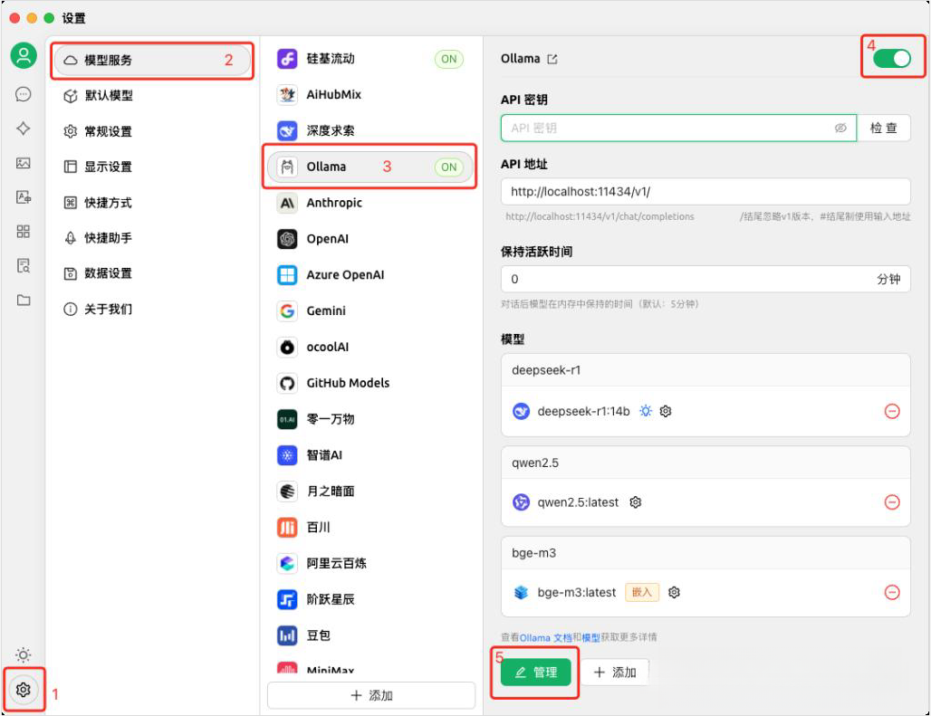The image size is (931, 716).
Task: Open the 模型 link in footer note
Action: 590,637
